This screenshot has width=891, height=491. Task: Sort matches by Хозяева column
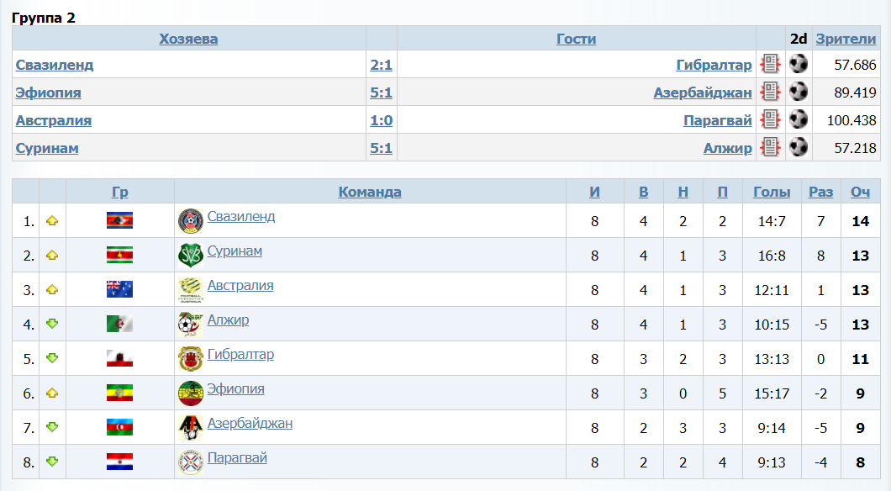coord(188,39)
